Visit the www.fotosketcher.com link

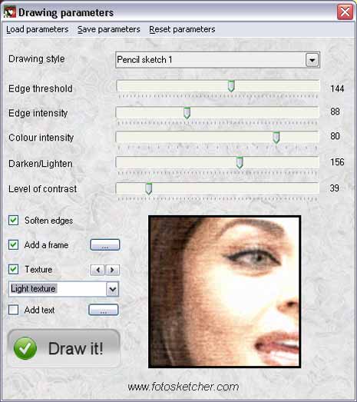[183, 387]
